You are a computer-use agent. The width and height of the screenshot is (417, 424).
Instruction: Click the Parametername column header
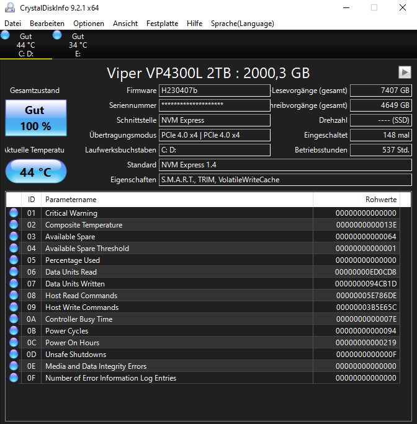click(177, 200)
